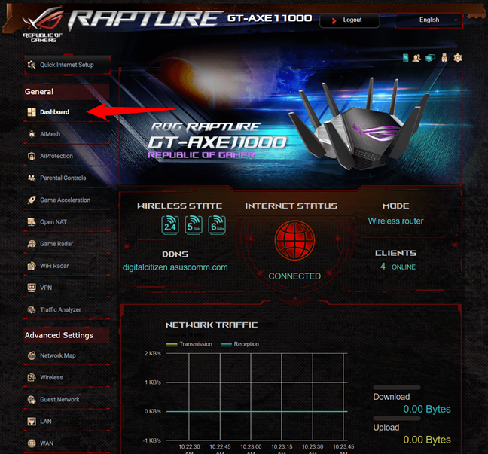The image size is (488, 454).
Task: Click the NETWORK TRAFFIC heading
Action: [212, 325]
